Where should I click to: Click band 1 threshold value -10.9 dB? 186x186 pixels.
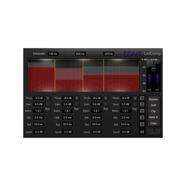(38, 98)
